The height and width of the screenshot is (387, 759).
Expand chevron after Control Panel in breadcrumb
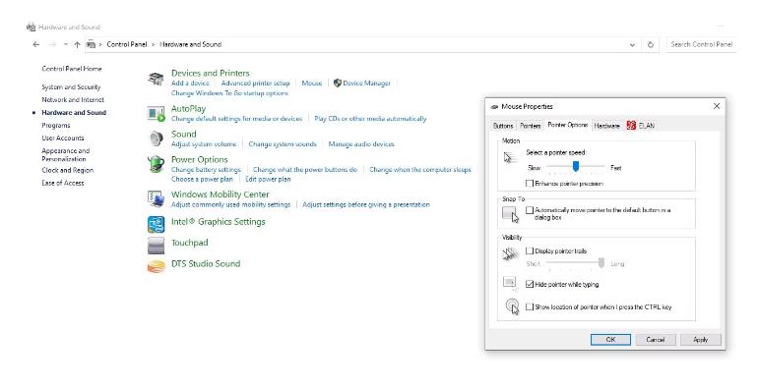153,44
